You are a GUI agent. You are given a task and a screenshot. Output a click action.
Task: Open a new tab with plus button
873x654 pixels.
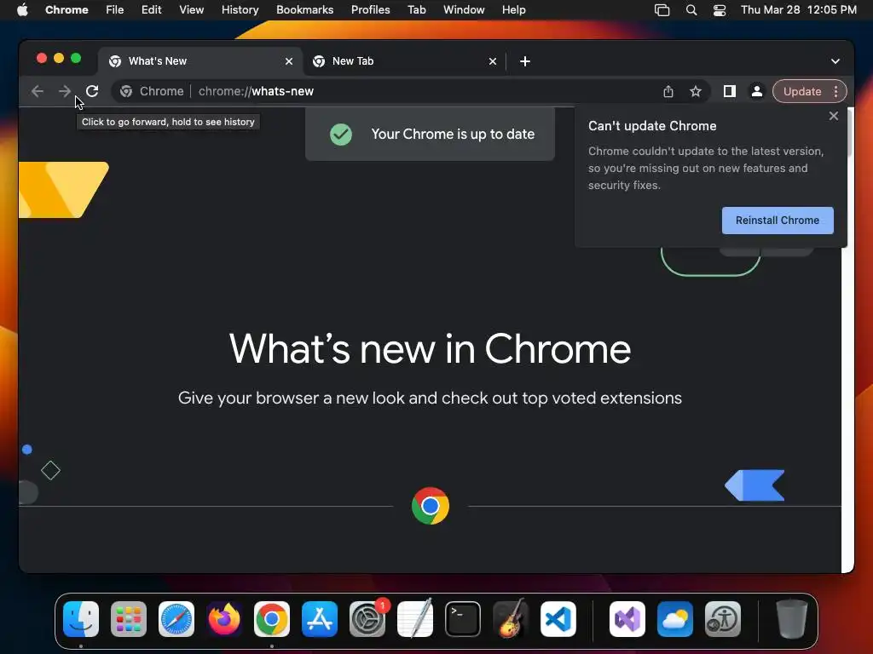point(525,61)
